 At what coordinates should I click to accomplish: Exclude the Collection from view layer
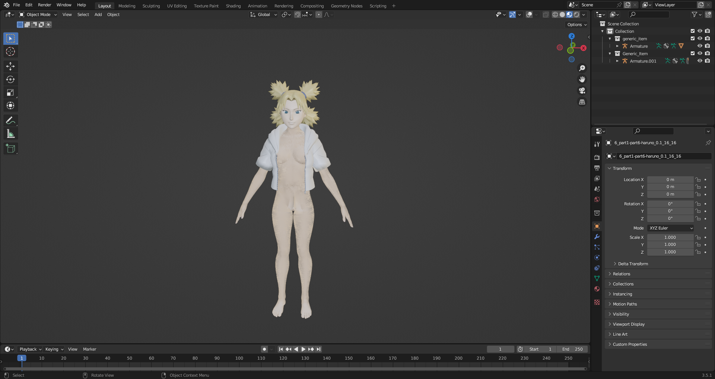coord(693,31)
